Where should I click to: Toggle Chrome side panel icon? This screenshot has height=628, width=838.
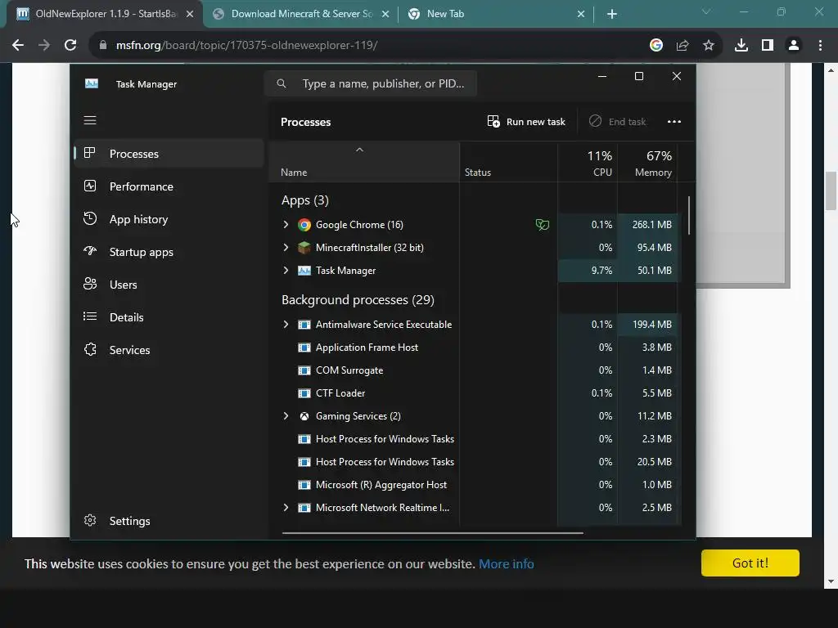pos(768,46)
